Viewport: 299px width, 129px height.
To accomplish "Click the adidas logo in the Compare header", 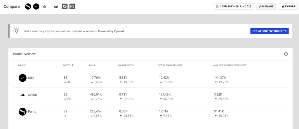I will (44, 6).
